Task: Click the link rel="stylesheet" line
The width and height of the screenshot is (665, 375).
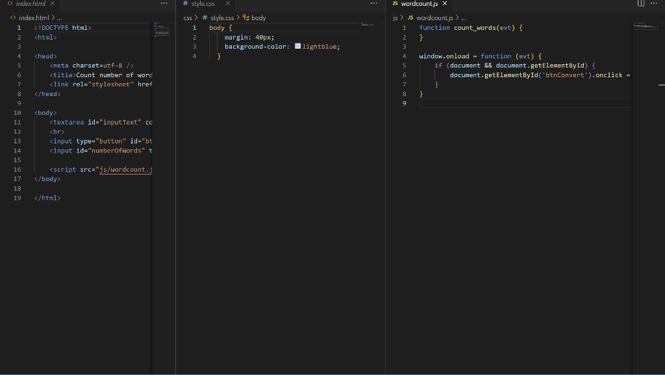Action: point(101,84)
